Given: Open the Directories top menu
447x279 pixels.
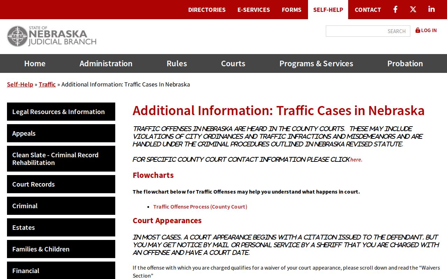Looking at the screenshot, I should pyautogui.click(x=207, y=10).
